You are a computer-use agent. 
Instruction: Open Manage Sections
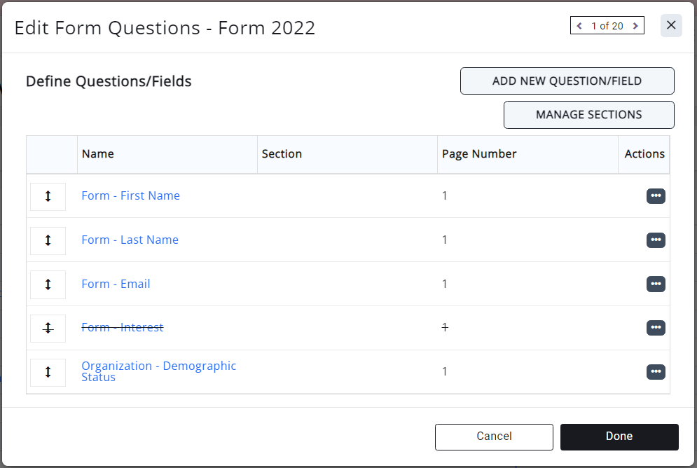[x=588, y=115]
